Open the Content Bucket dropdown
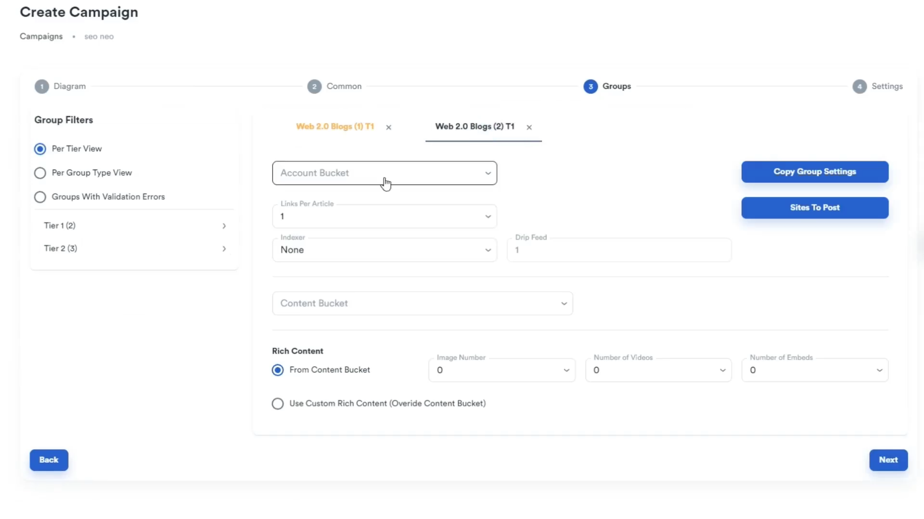The image size is (924, 519). click(422, 303)
